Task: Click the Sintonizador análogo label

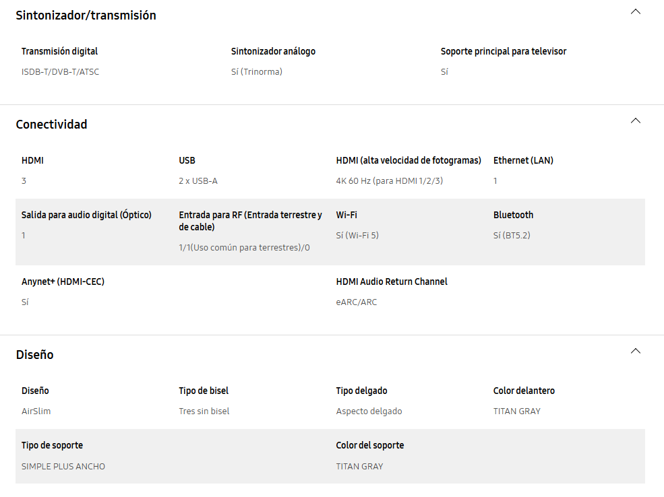Action: (x=273, y=51)
